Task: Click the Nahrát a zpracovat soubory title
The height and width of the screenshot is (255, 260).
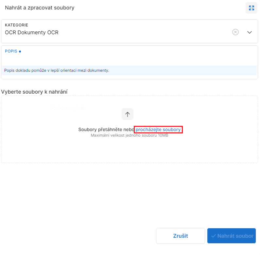Action: click(40, 7)
